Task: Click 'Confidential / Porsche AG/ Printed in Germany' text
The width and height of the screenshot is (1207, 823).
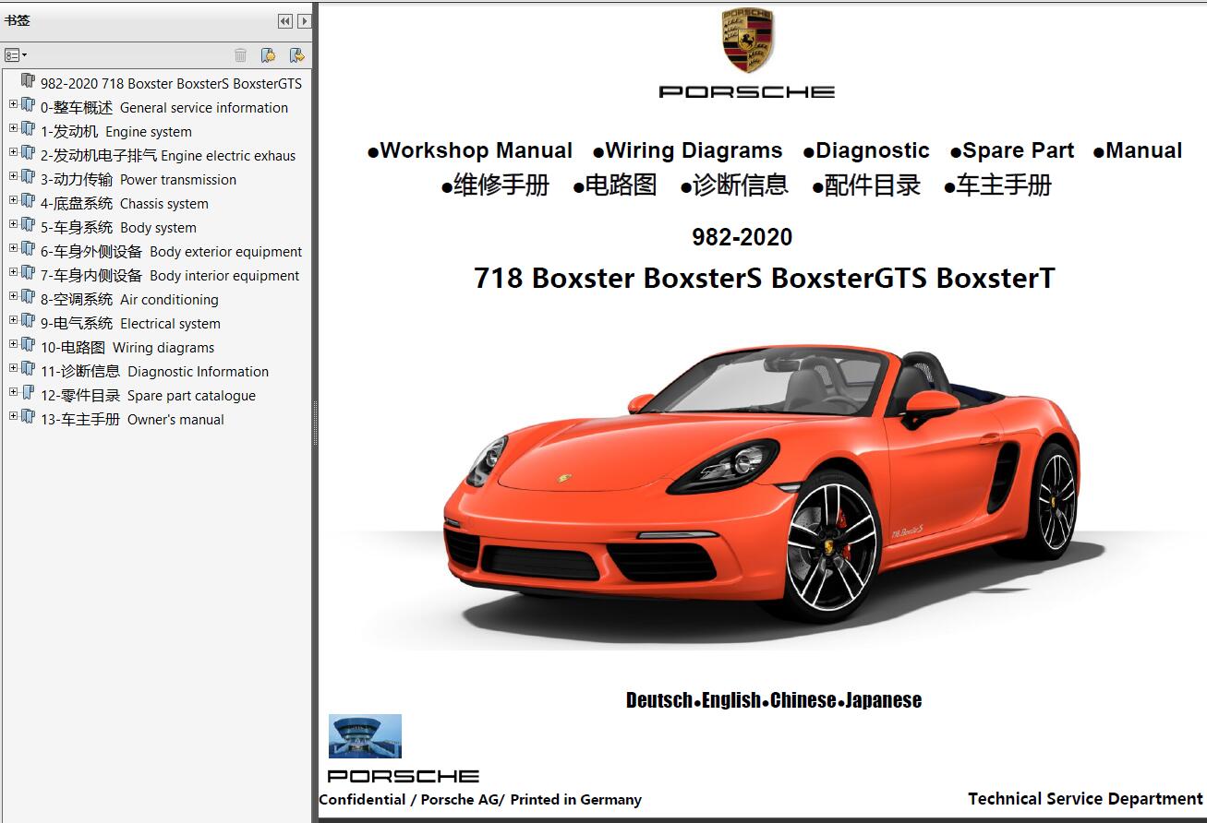Action: click(480, 800)
